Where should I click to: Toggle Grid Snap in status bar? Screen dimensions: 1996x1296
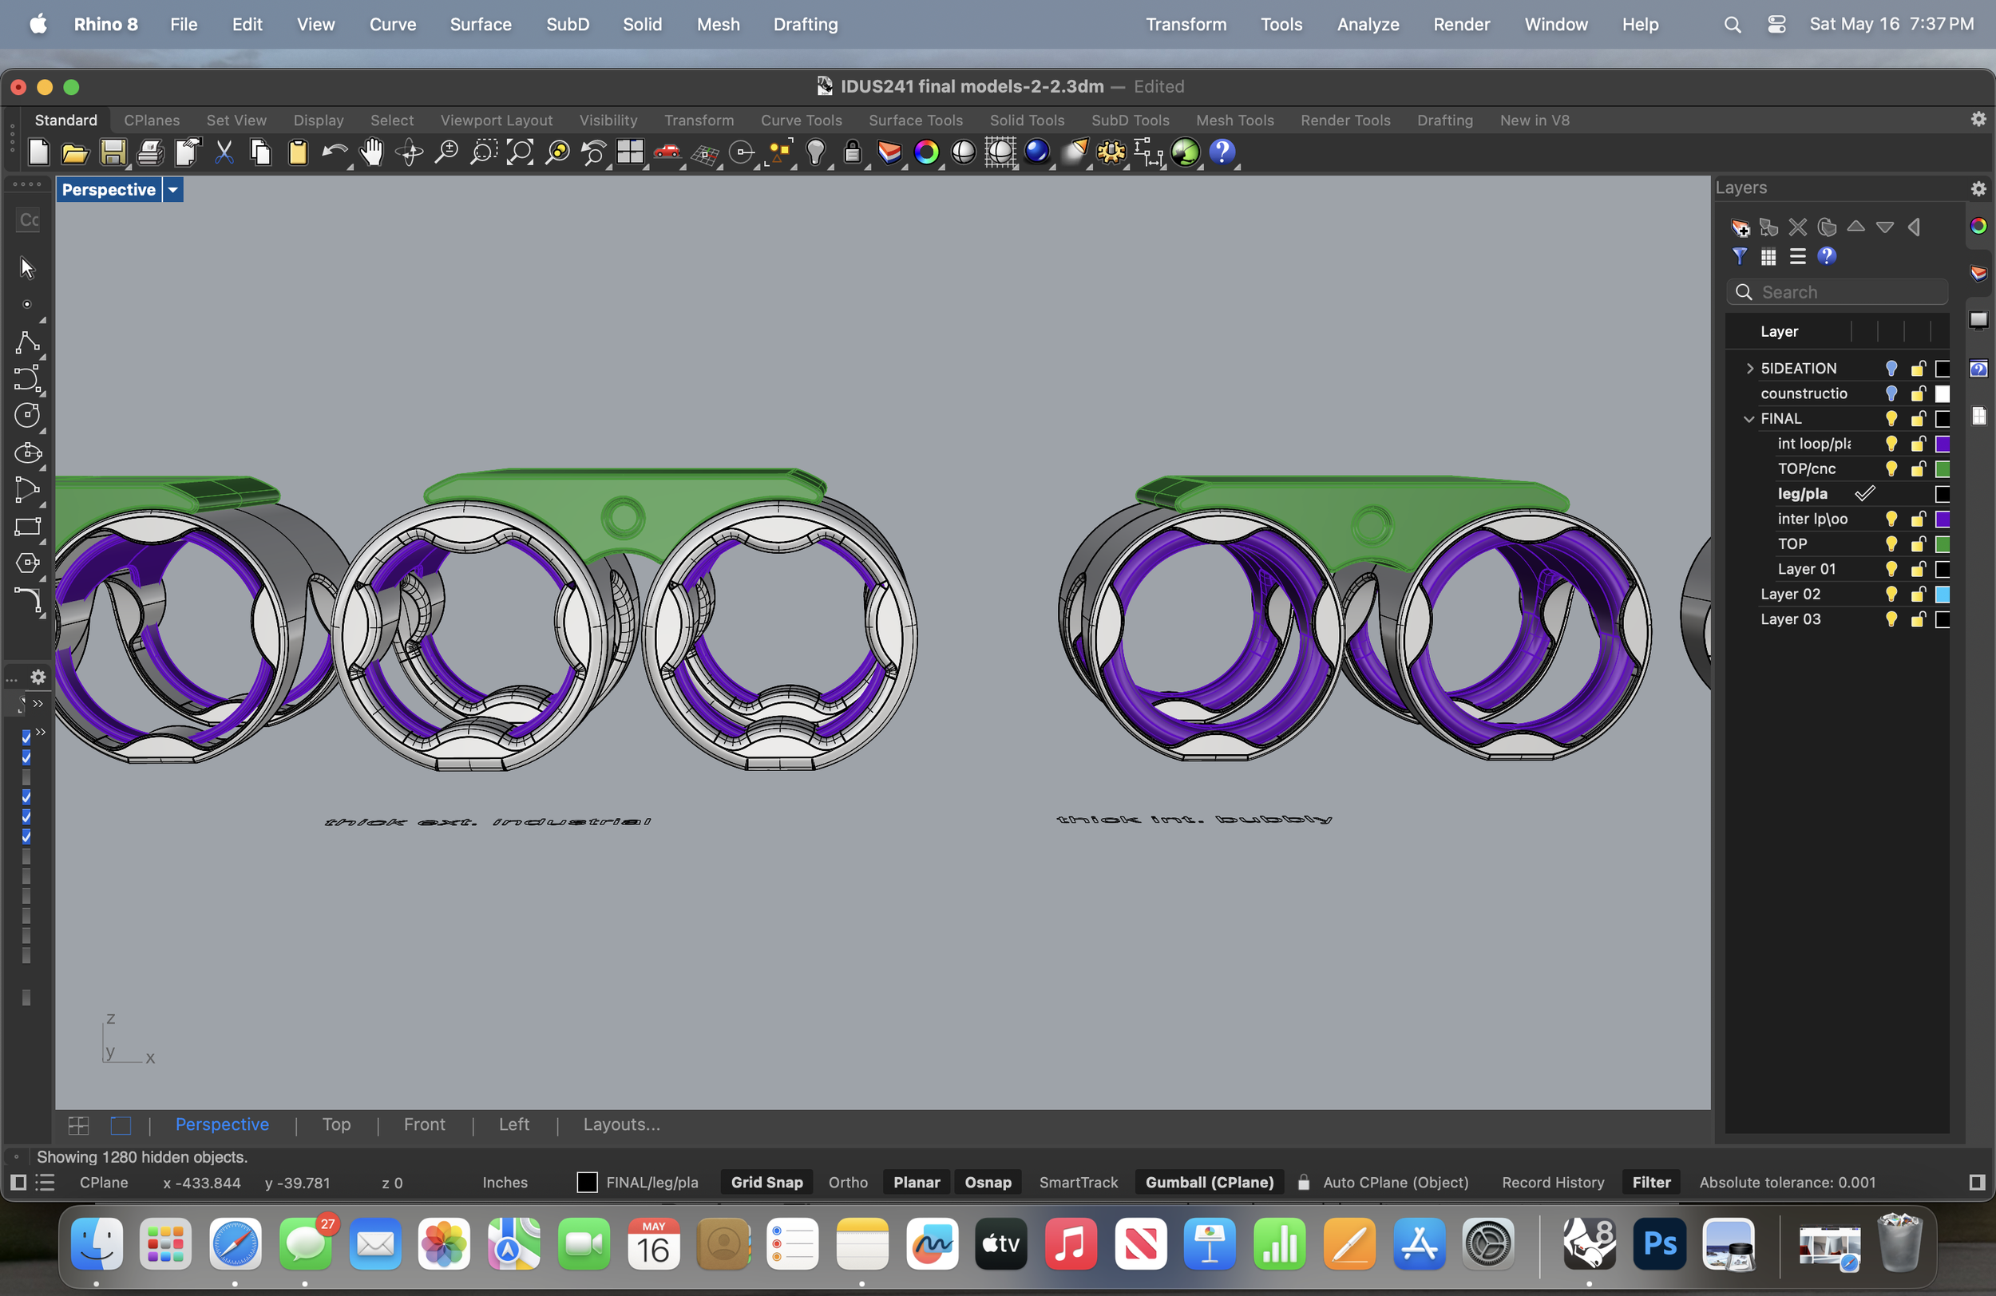click(766, 1182)
